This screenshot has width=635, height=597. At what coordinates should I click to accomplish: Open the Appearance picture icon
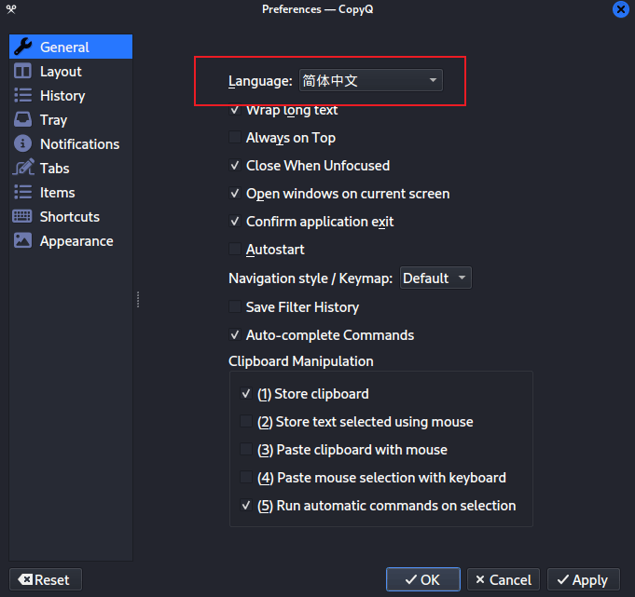23,241
